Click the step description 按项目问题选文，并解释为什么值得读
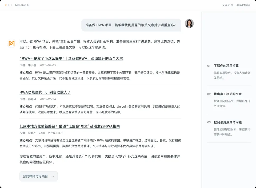The width and height of the screenshot is (256, 188). coord(232,104)
